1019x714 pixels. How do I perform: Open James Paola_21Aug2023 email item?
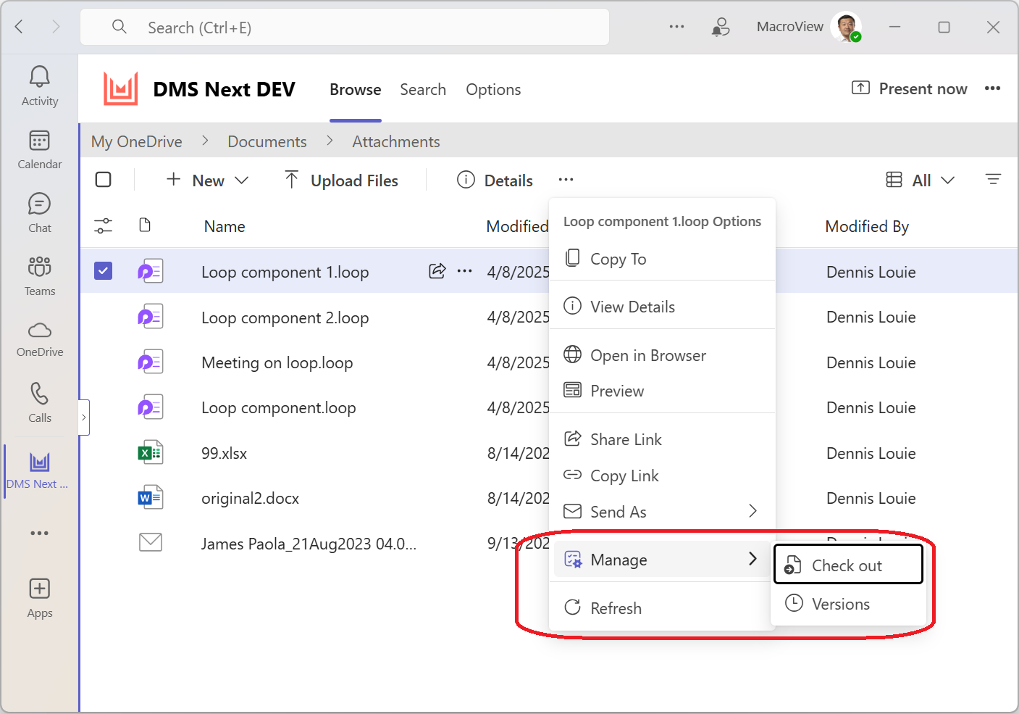(309, 544)
